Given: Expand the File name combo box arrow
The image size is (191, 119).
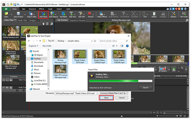Looking at the screenshot, I should pos(97,93).
